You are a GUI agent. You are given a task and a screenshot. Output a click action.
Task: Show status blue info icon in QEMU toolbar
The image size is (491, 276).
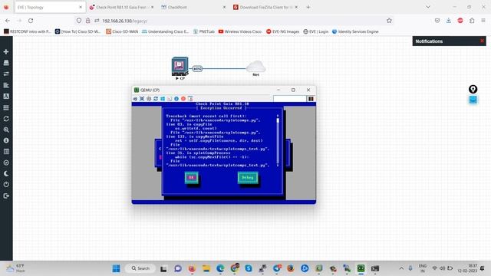pyautogui.click(x=176, y=99)
